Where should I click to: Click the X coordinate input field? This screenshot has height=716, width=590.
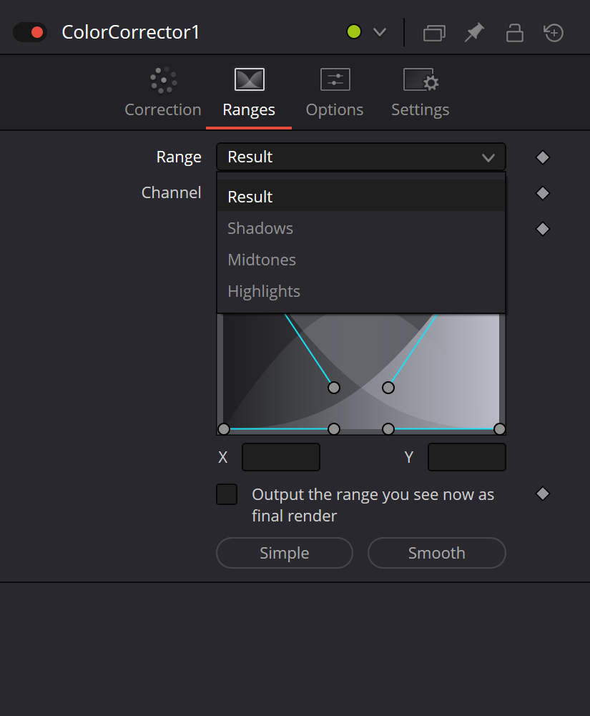point(281,457)
